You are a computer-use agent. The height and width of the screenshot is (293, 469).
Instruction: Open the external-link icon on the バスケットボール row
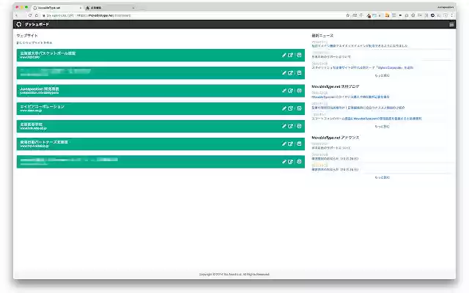[x=290, y=55]
